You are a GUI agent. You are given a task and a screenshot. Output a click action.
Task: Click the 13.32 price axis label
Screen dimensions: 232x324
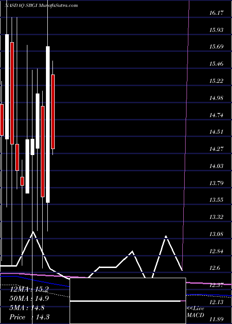coord(216,217)
